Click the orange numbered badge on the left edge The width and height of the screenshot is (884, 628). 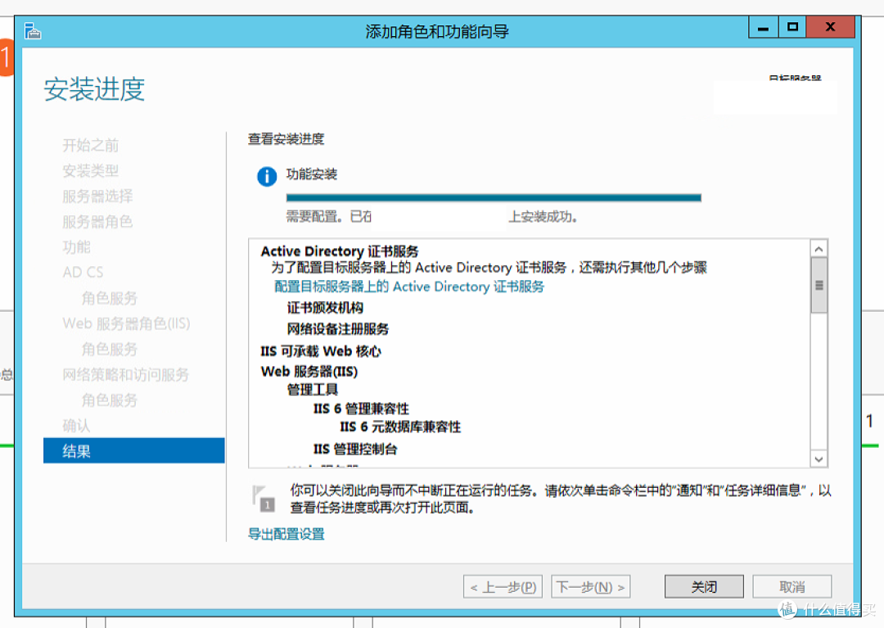5,58
